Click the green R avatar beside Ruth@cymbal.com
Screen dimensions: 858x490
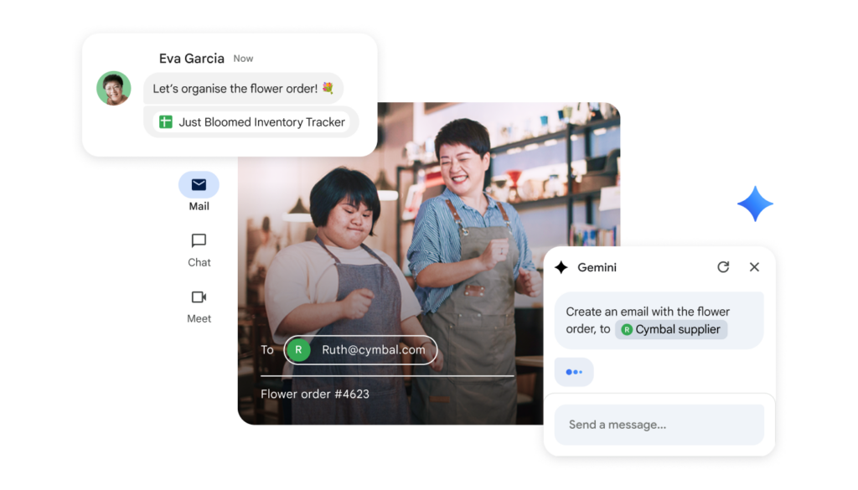click(x=298, y=350)
